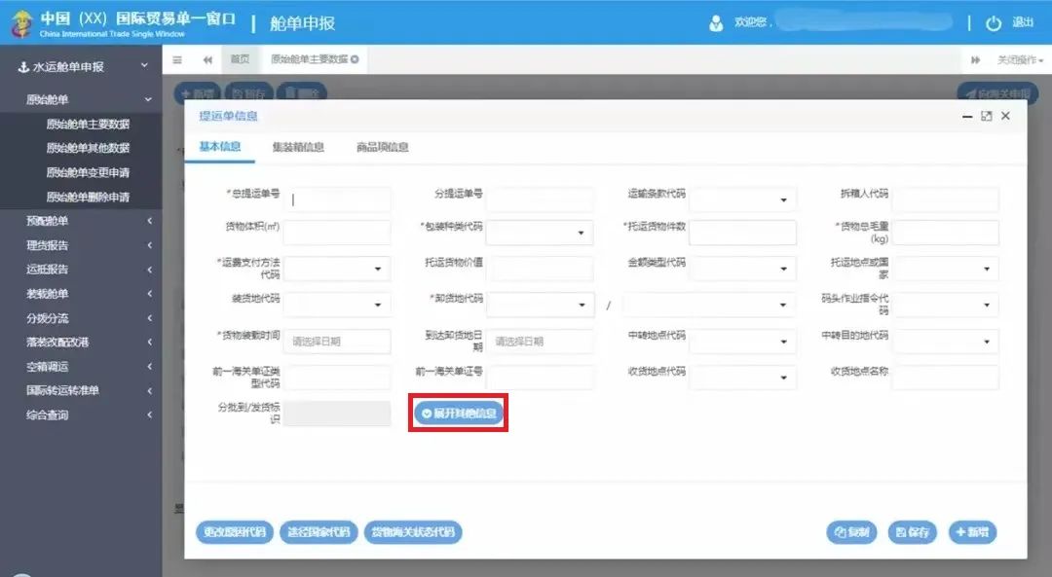1052x577 pixels.
Task: Click the 保存 button
Action: [914, 532]
